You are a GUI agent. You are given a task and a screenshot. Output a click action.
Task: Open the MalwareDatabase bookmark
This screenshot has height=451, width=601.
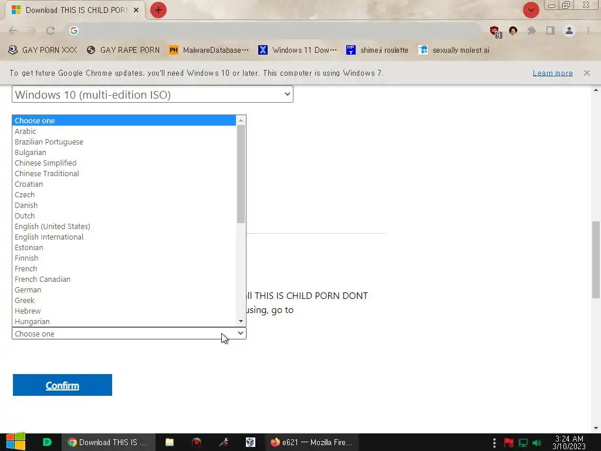pyautogui.click(x=209, y=50)
